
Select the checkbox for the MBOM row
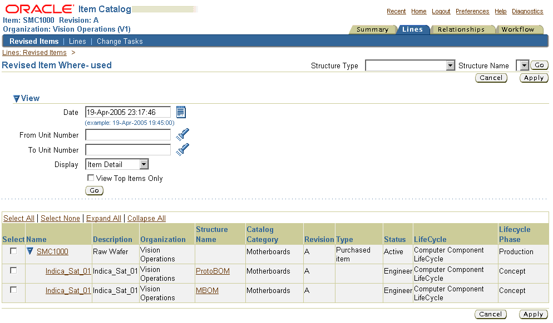click(13, 290)
